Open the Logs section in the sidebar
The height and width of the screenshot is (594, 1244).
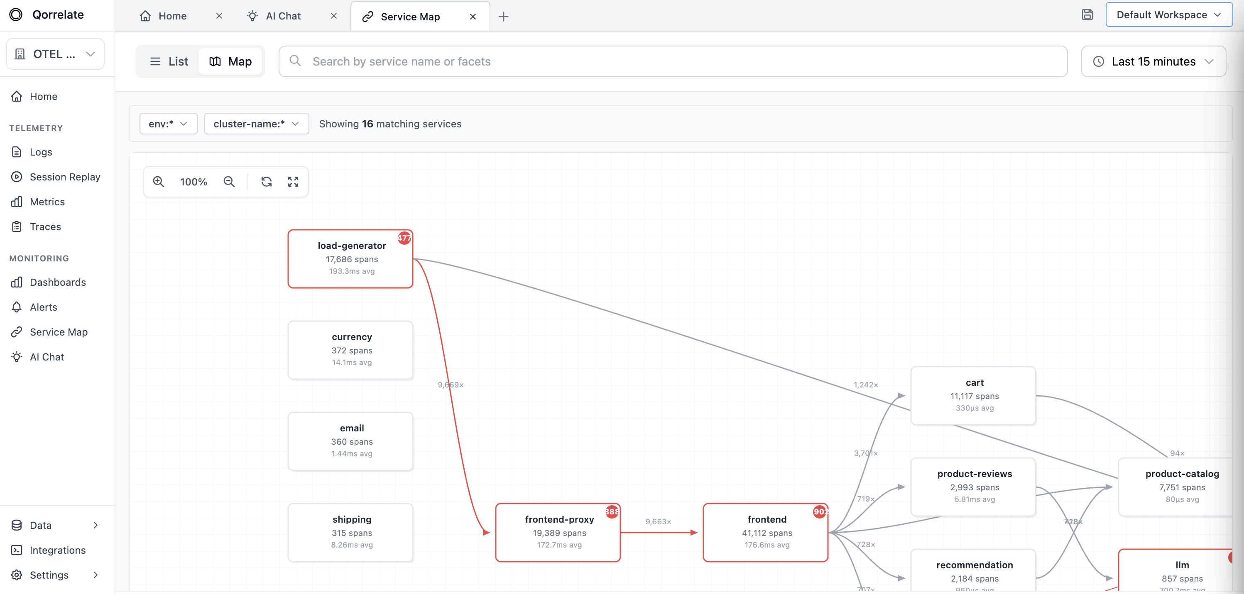pos(40,151)
